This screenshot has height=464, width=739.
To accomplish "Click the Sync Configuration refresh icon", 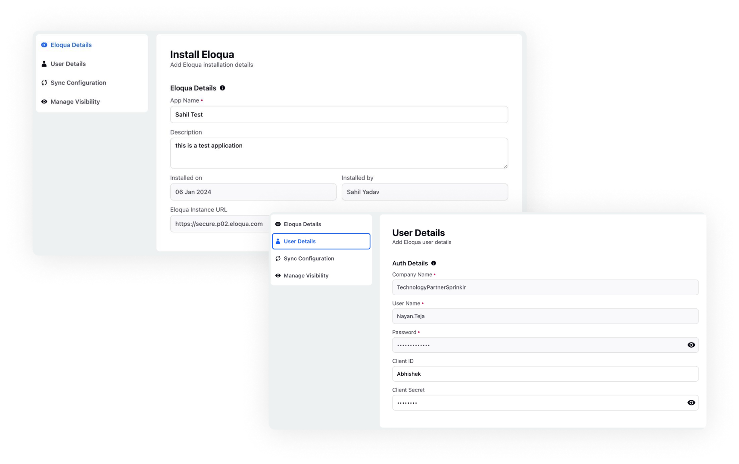I will [44, 82].
